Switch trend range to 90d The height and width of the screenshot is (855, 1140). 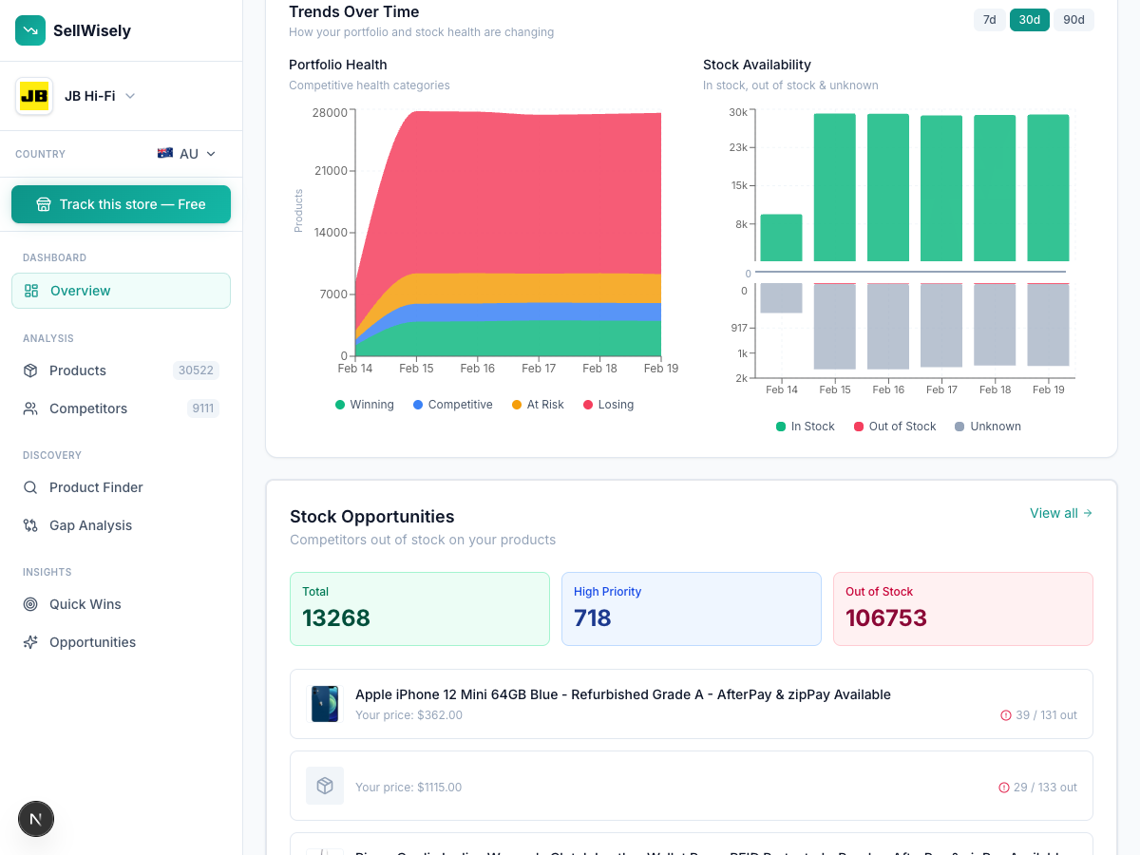click(x=1073, y=20)
